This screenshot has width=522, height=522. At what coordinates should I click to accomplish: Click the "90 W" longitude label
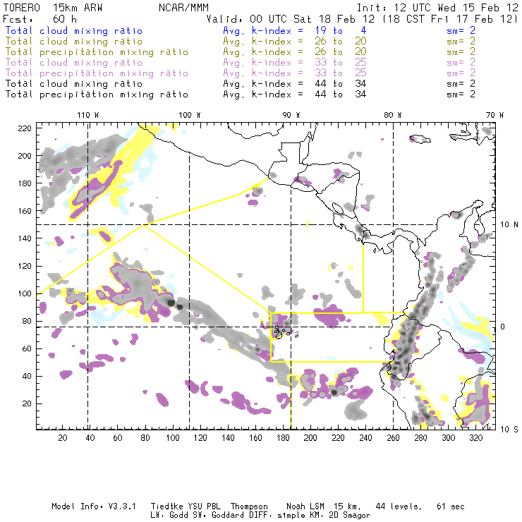pyautogui.click(x=291, y=115)
